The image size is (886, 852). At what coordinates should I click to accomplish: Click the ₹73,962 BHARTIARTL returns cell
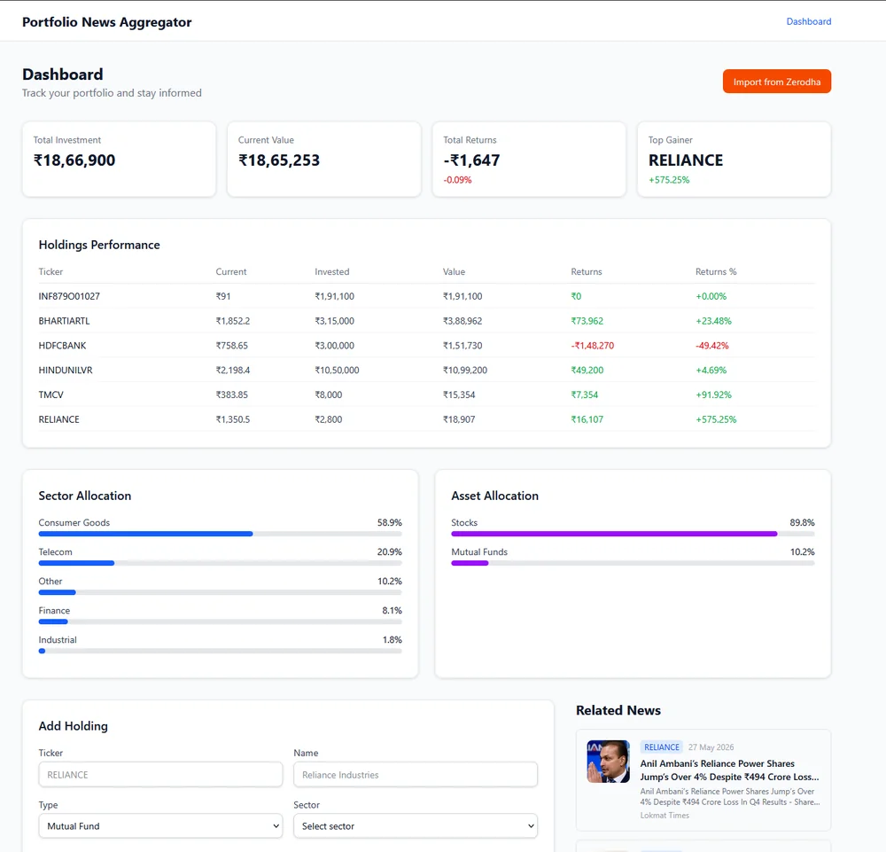click(x=587, y=321)
